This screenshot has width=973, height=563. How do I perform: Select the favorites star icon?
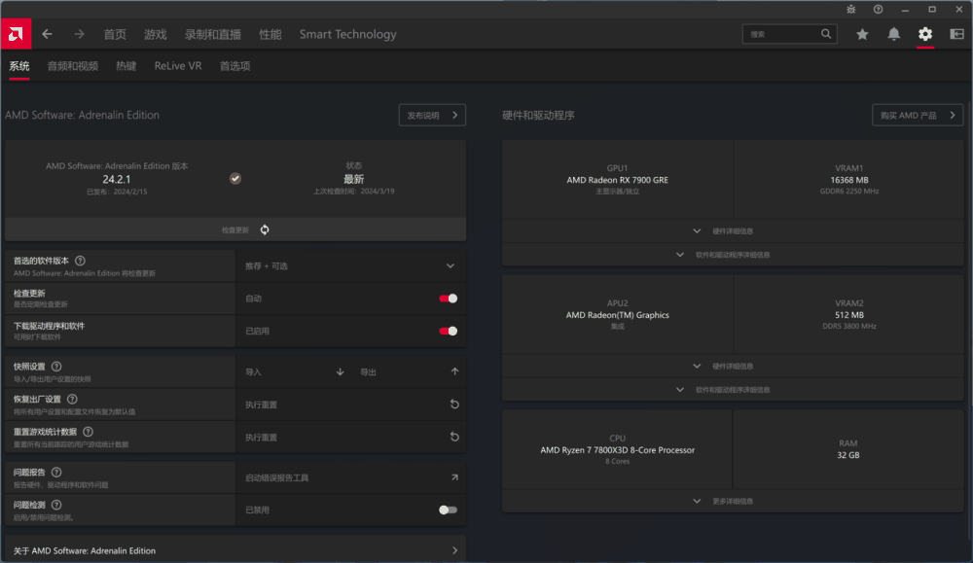pos(861,33)
